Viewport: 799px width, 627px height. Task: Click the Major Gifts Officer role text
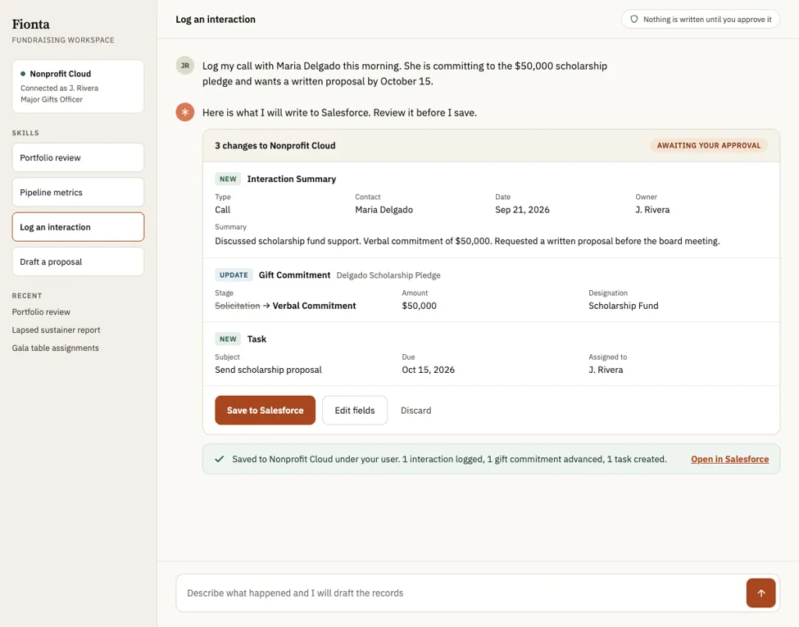click(x=52, y=99)
